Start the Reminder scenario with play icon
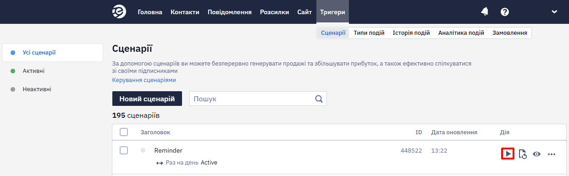 (x=508, y=154)
